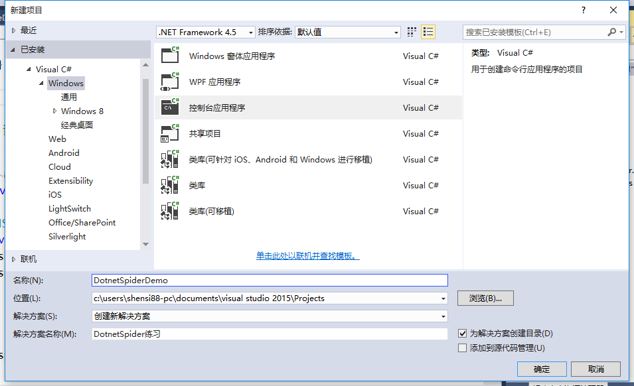The image size is (634, 386).
Task: Click the 浏览(B)... button
Action: tap(485, 298)
